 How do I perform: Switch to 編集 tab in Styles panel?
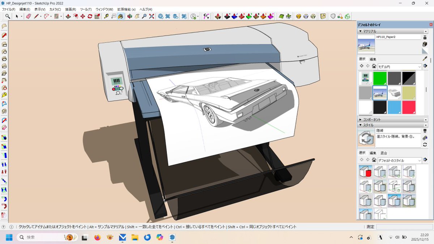373,153
